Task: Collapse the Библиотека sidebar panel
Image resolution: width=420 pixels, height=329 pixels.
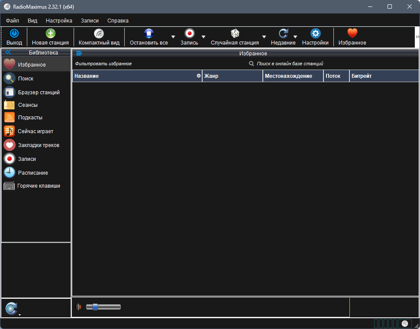Action: [x=8, y=52]
